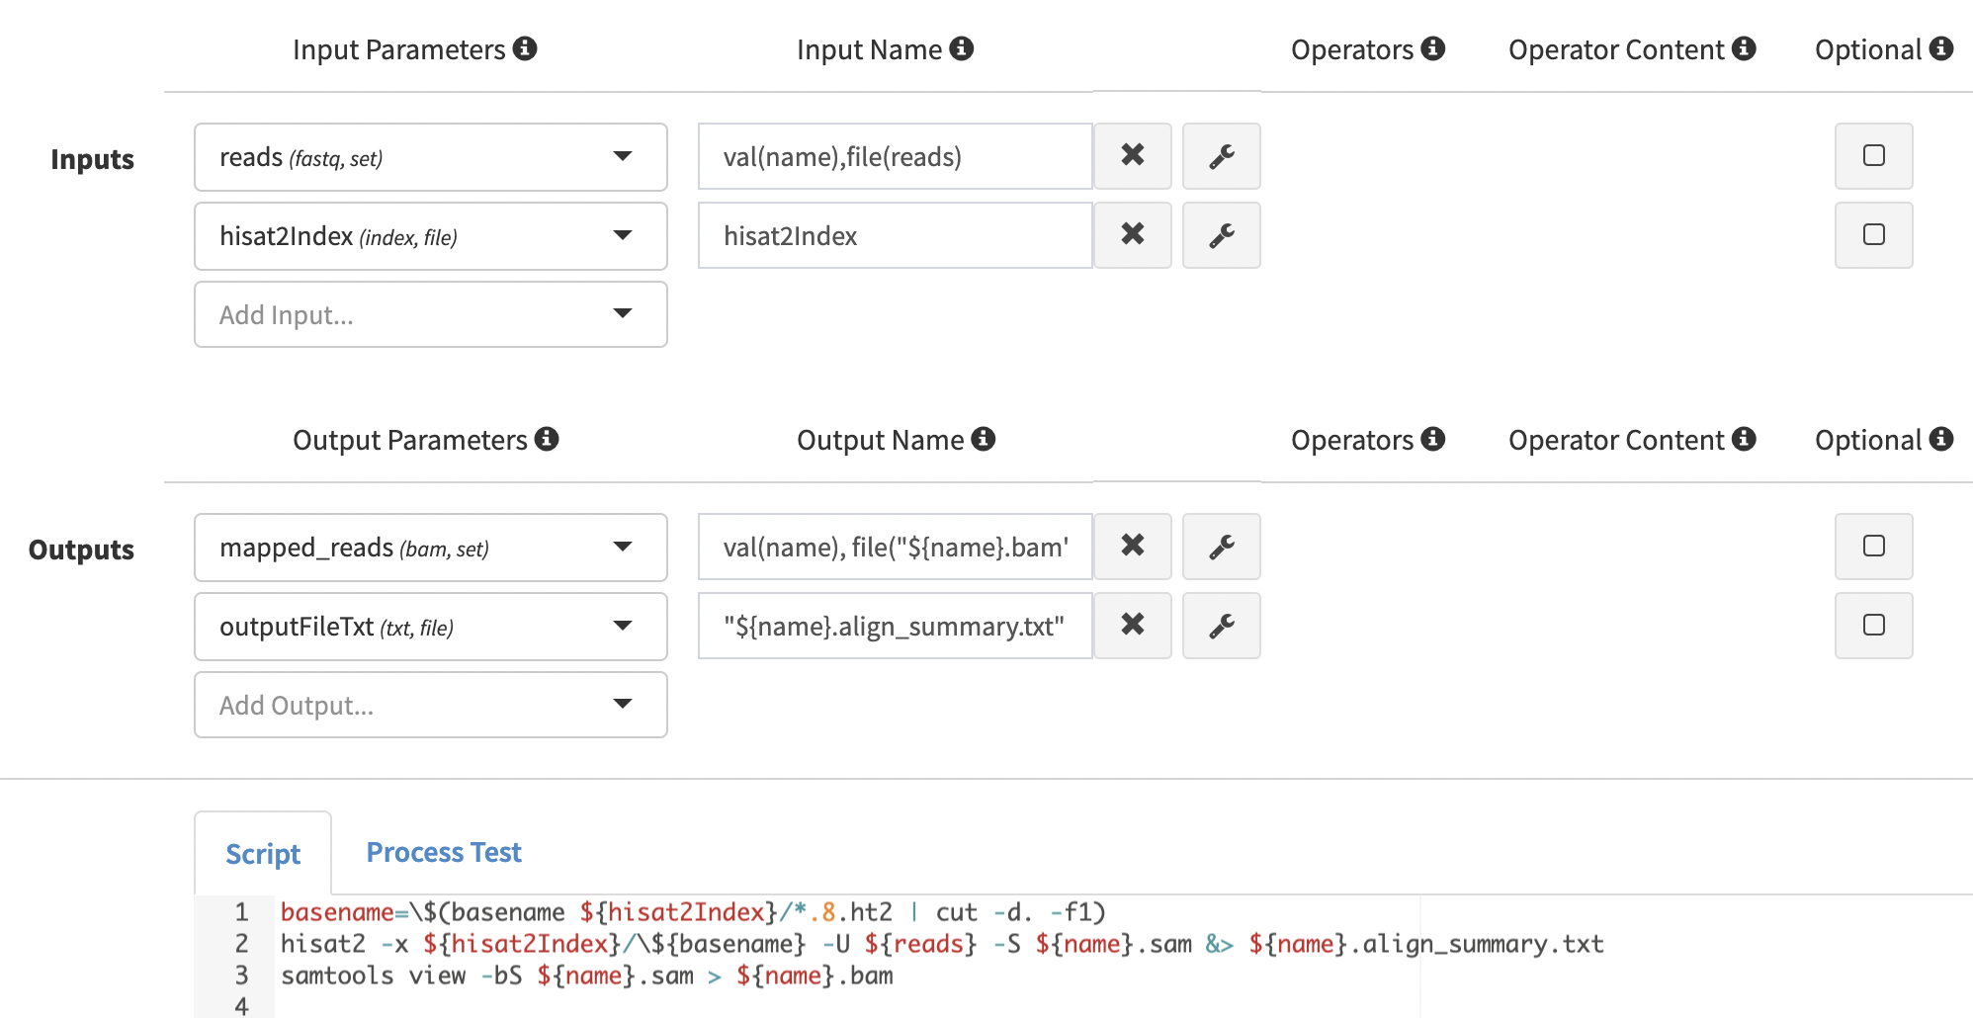Viewport: 1973px width, 1018px height.
Task: Show info for Input Parameters
Action: (525, 48)
